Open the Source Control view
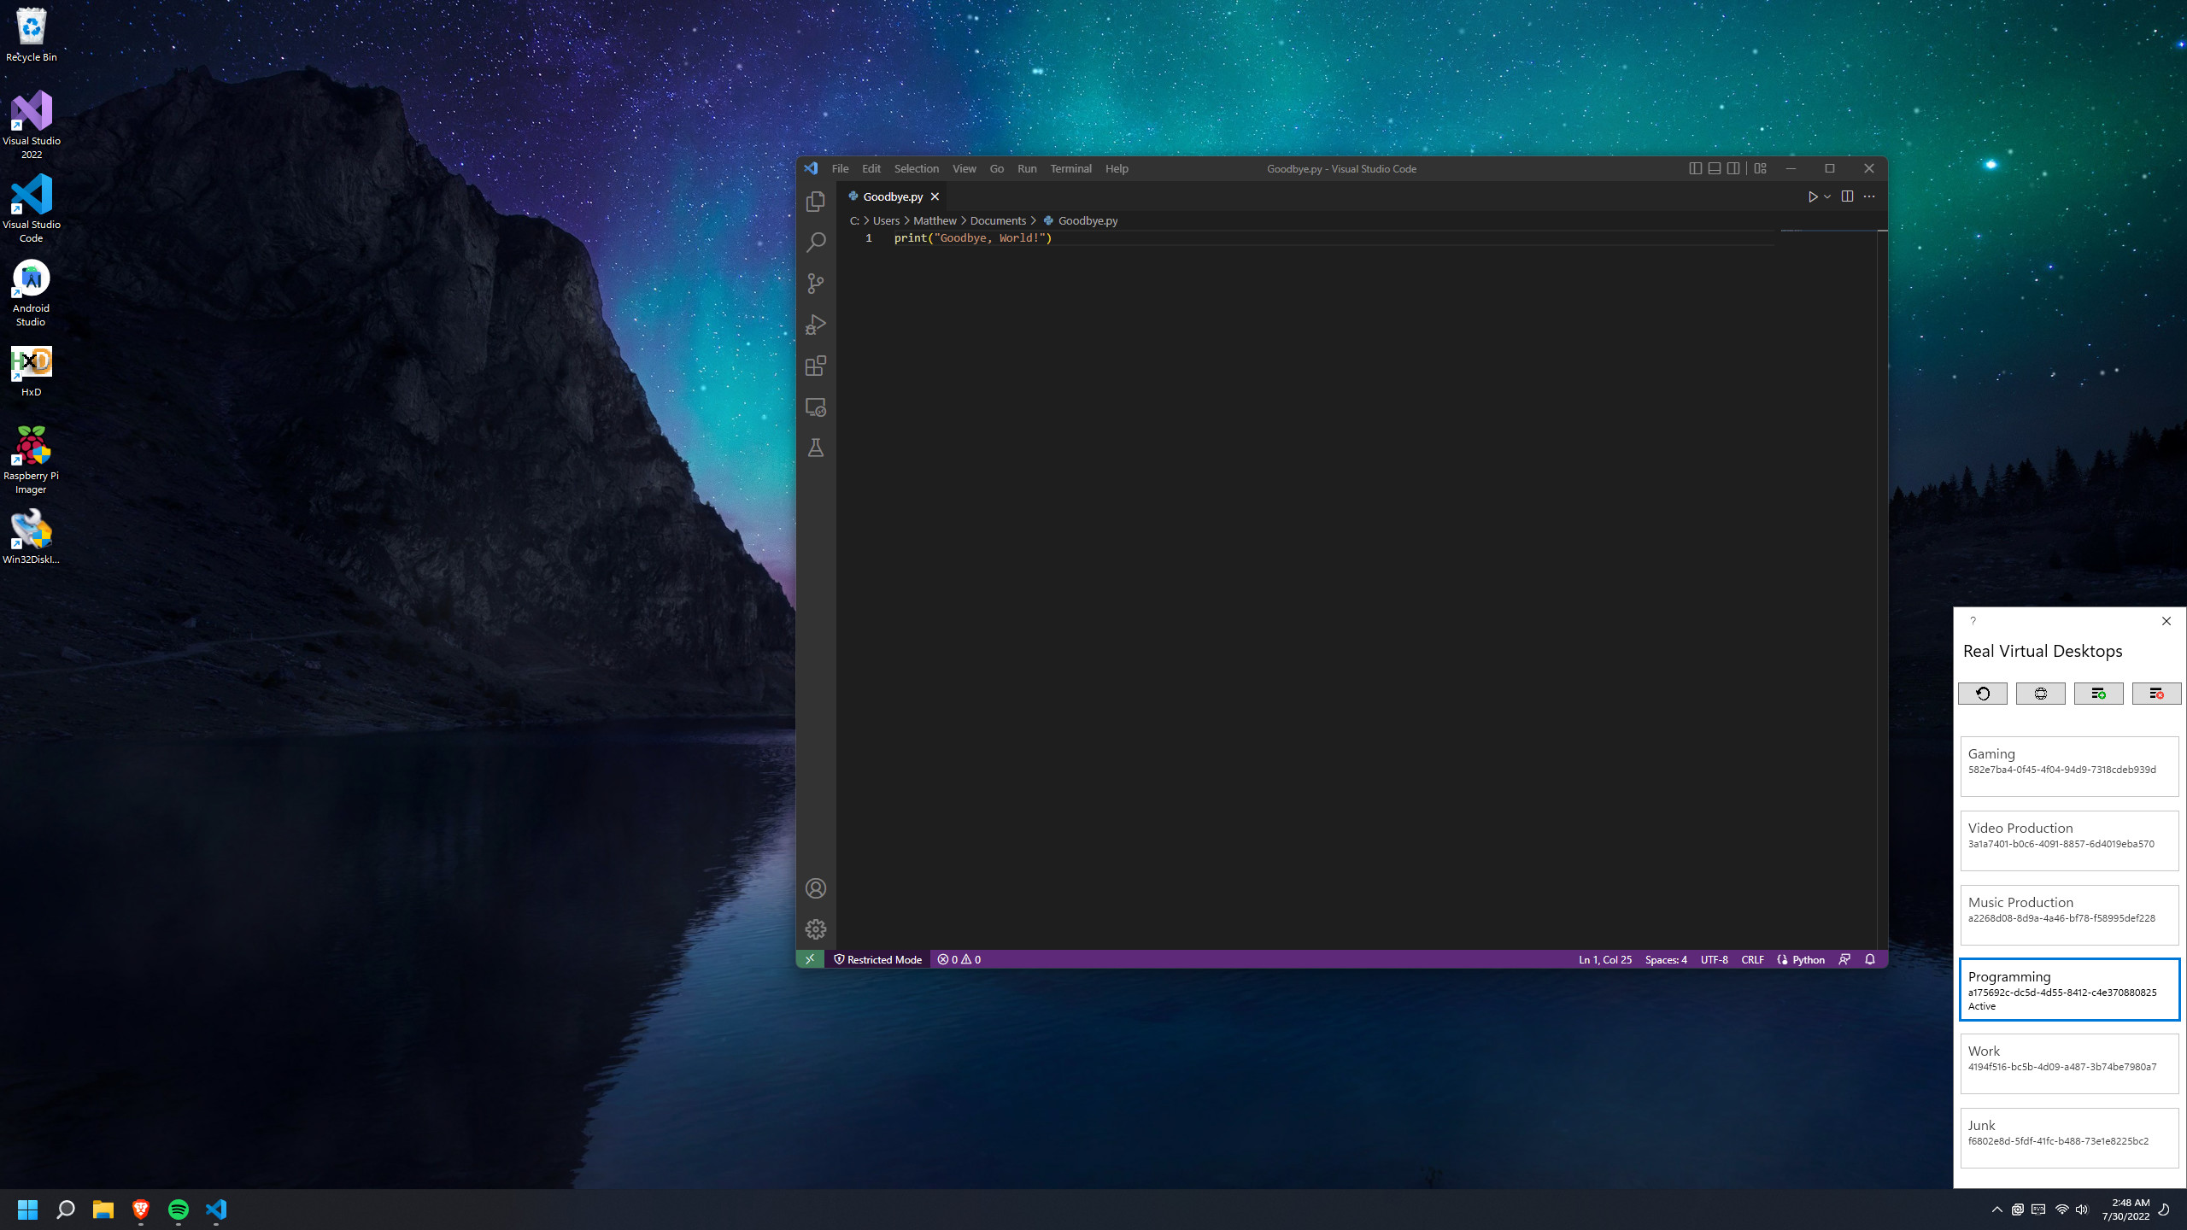2187x1230 pixels. [x=816, y=284]
